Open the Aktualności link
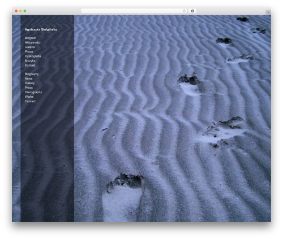283x239 pixels. (x=32, y=42)
